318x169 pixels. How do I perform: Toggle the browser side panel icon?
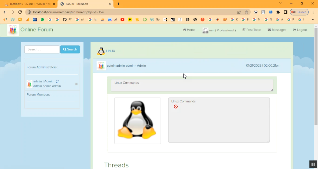pos(286,12)
